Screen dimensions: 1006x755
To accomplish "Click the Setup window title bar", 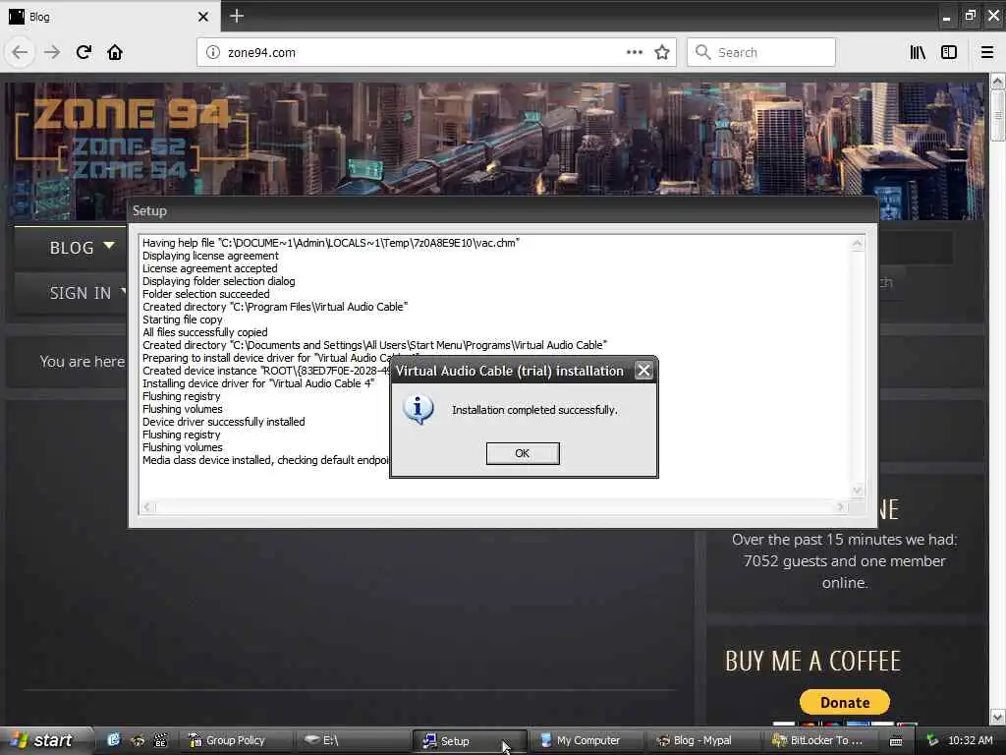I will pyautogui.click(x=502, y=210).
